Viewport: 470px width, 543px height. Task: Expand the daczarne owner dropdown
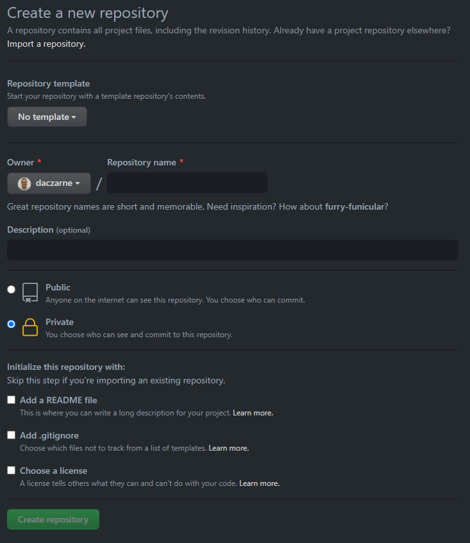coord(49,183)
